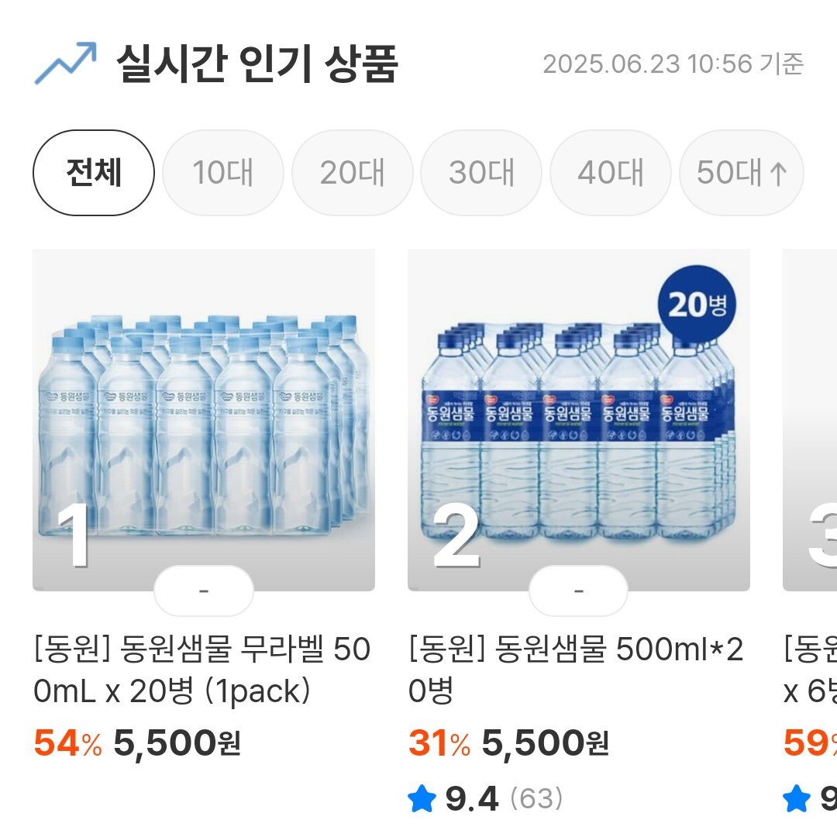Tap the blue trending arrow icon
837x837 pixels.
pyautogui.click(x=66, y=64)
